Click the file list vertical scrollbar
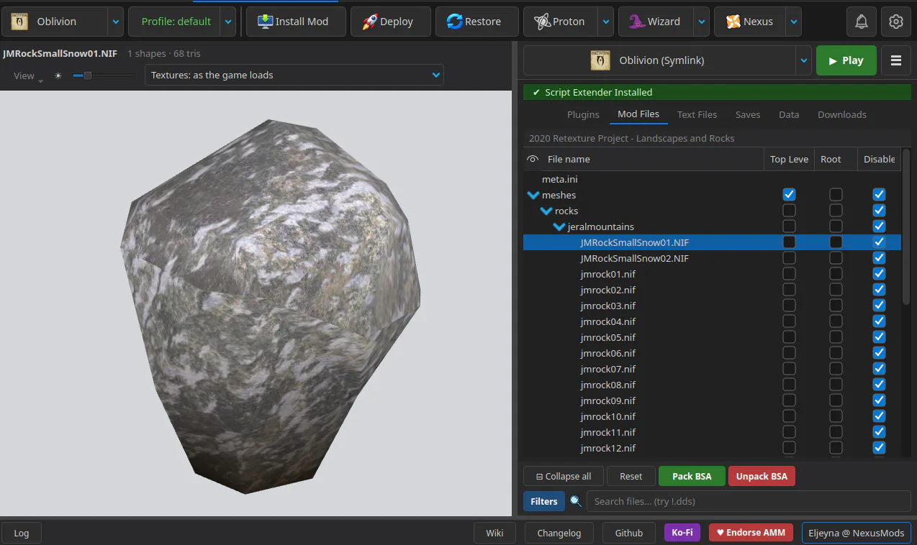 pyautogui.click(x=906, y=226)
